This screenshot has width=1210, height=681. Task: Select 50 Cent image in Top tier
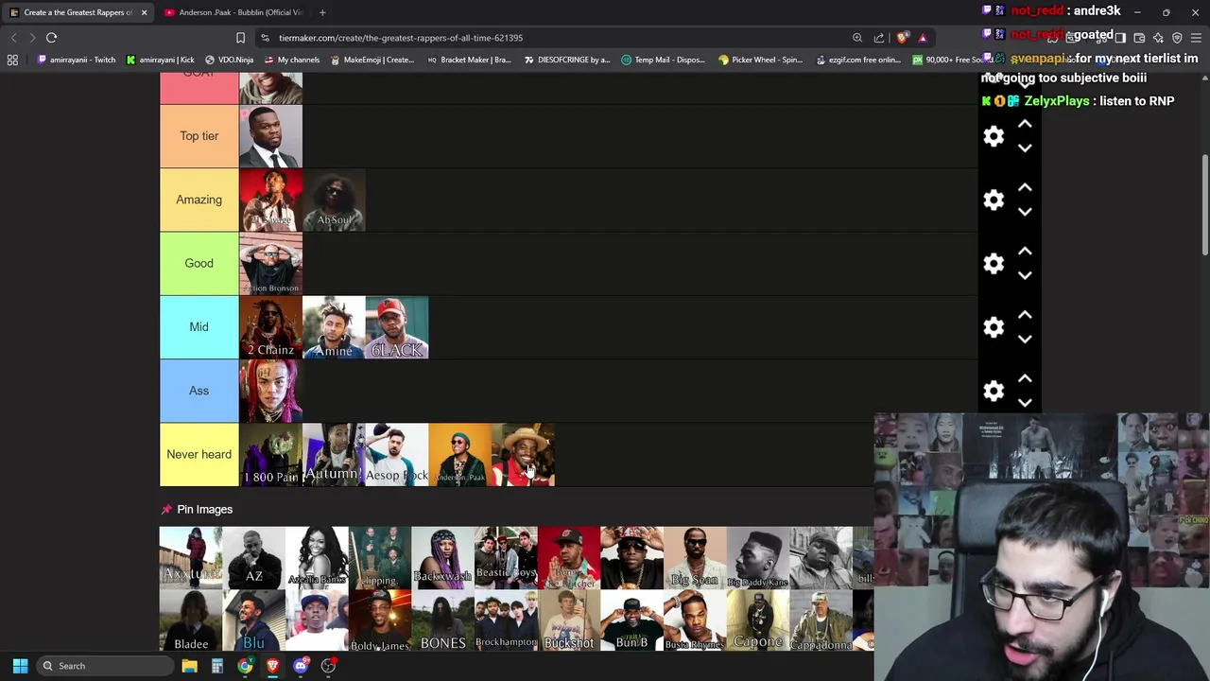point(270,136)
